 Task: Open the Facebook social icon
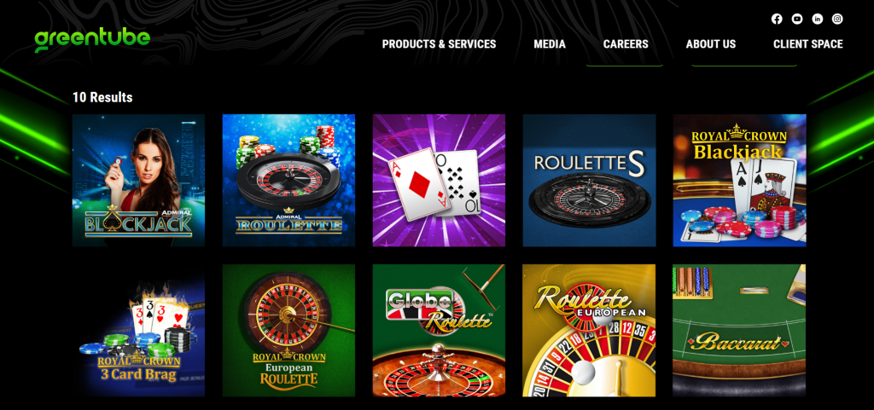tap(777, 19)
